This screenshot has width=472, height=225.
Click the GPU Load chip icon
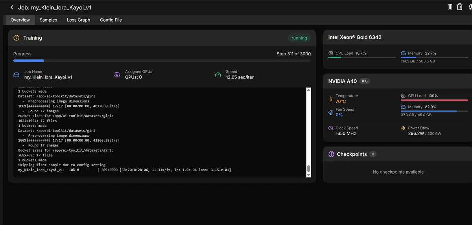pyautogui.click(x=403, y=96)
